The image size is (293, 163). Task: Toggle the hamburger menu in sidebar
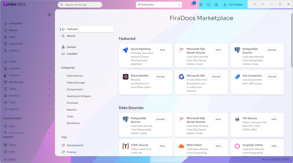[49, 15]
